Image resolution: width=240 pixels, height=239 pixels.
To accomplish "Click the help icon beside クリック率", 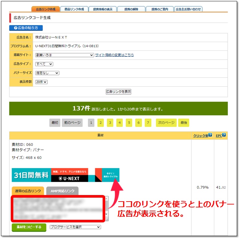I will coord(210,135).
